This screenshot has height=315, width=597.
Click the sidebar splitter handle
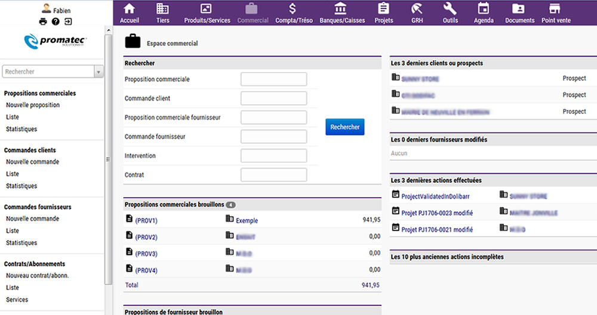coord(109,160)
